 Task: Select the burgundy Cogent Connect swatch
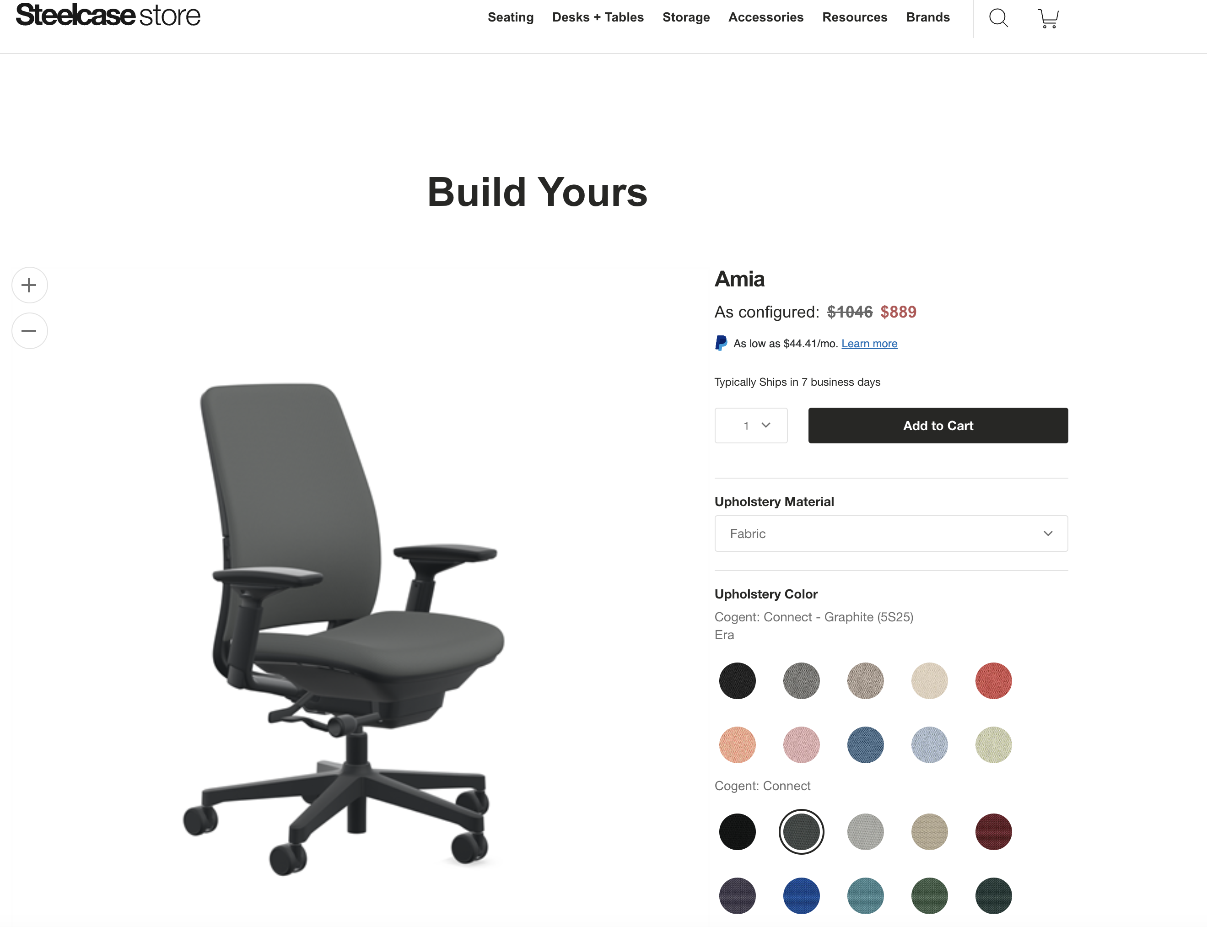point(993,831)
